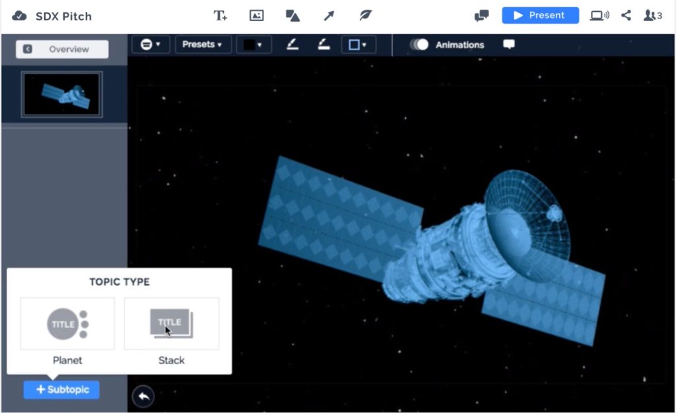This screenshot has width=676, height=413.
Task: Select the Text tool in top toolbar
Action: (220, 15)
